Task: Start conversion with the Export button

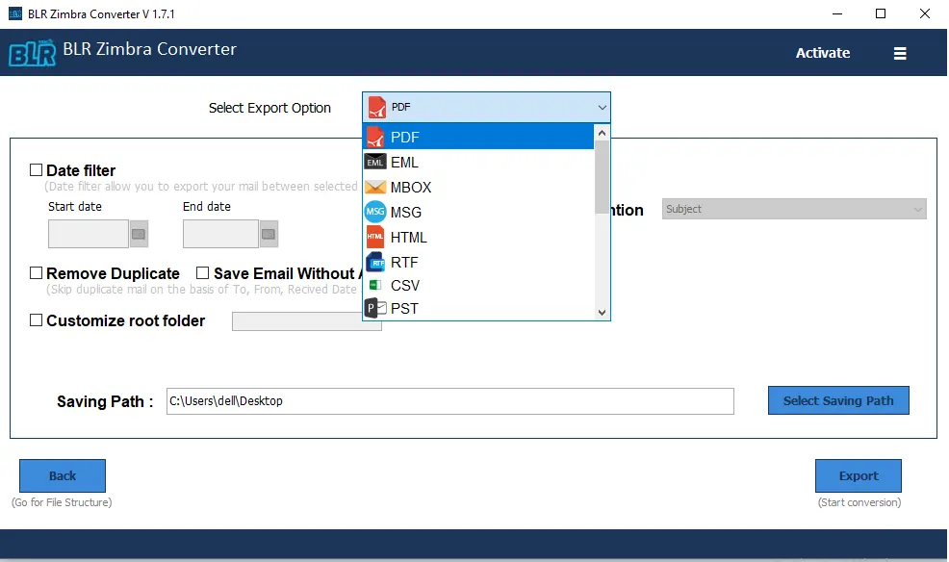Action: tap(858, 475)
